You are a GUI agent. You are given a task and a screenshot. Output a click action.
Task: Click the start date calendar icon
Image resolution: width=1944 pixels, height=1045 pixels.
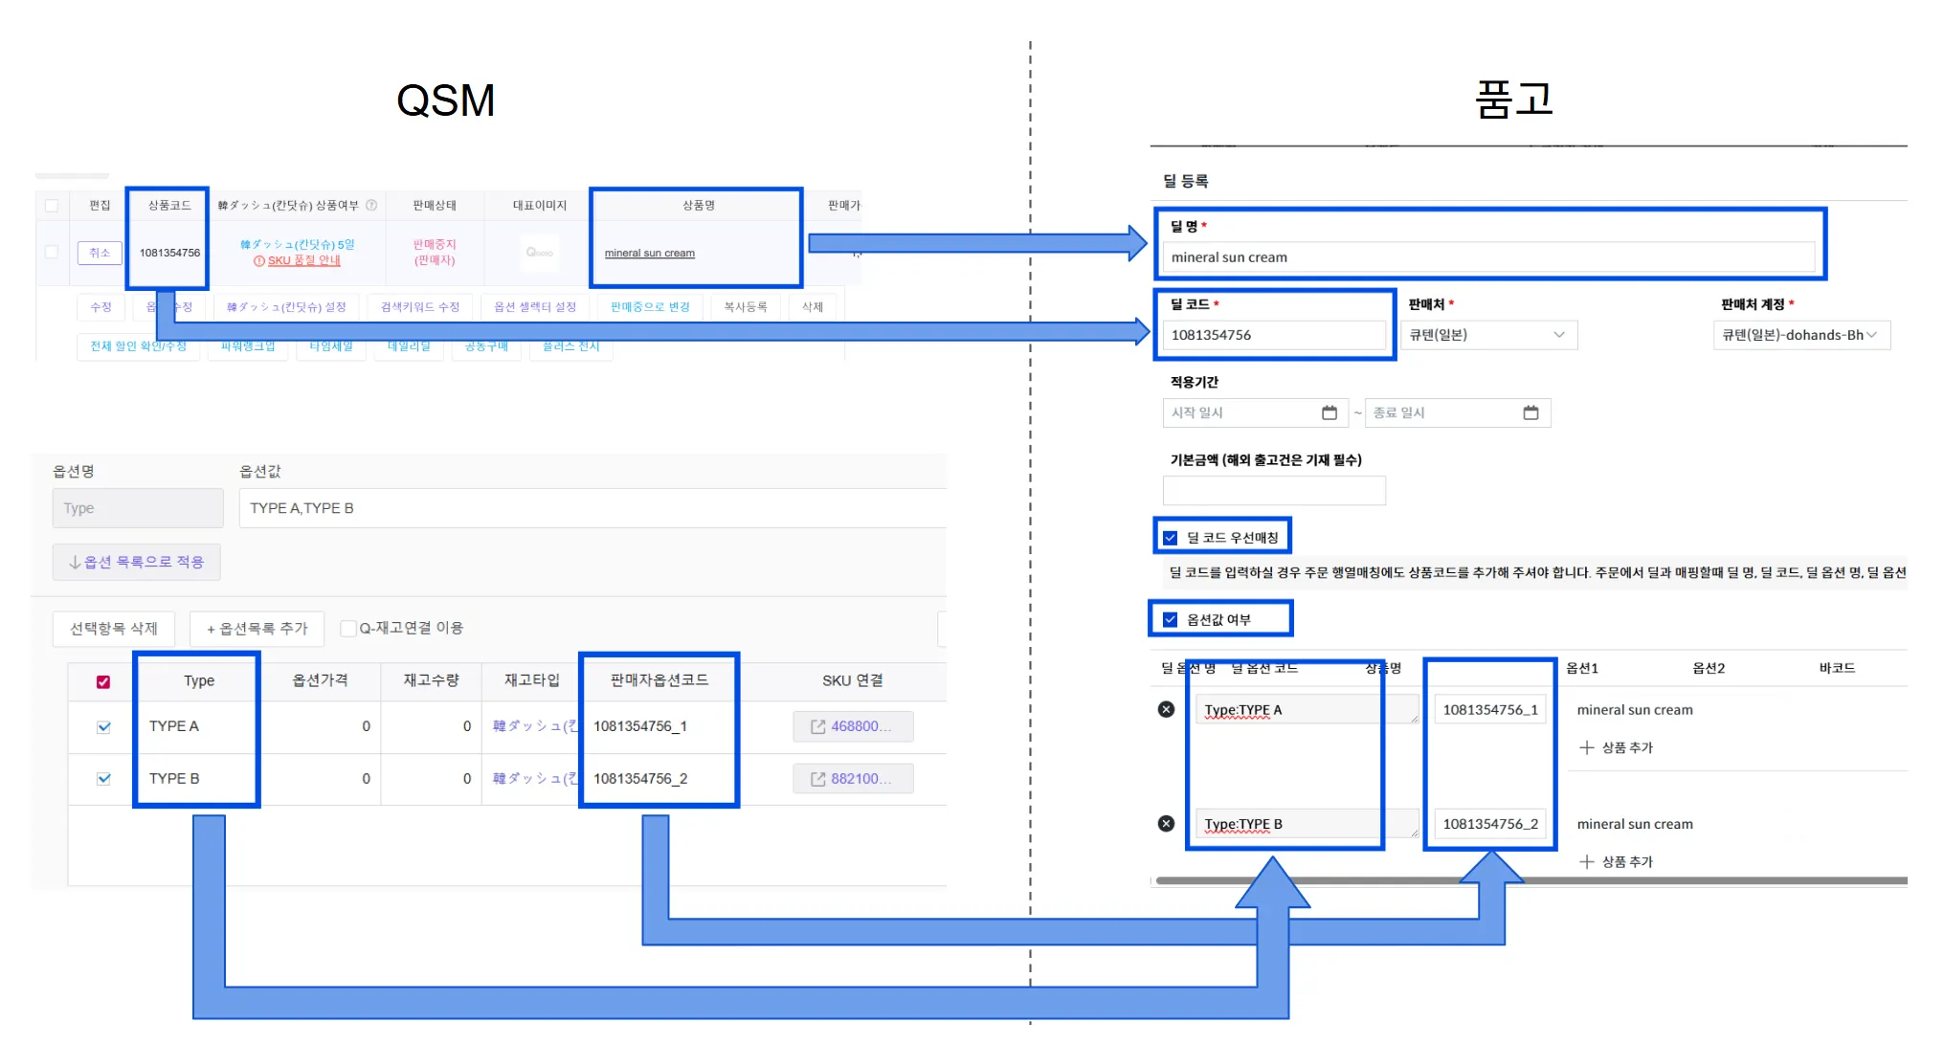(1329, 412)
